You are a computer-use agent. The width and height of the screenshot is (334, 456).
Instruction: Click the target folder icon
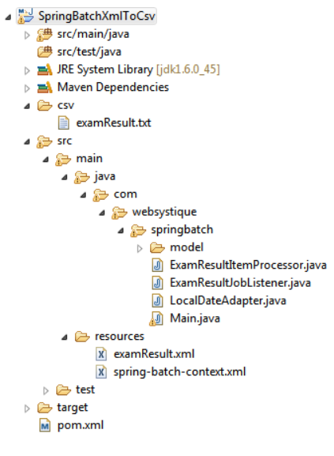(x=44, y=408)
